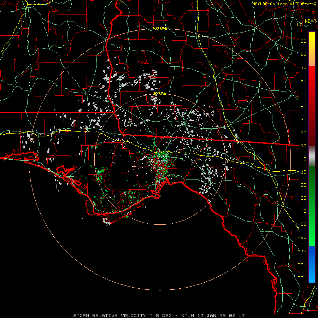Click the "90" value on the velocity scale
The height and width of the screenshot is (318, 318).
tap(304, 41)
